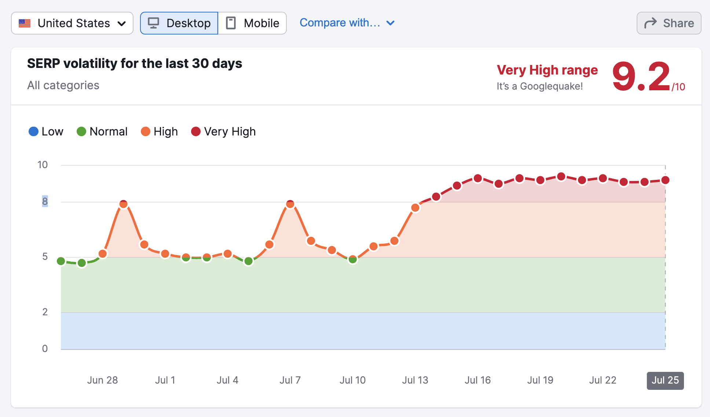The width and height of the screenshot is (710, 417).
Task: Click the desktop monitor icon
Action: [x=153, y=23]
